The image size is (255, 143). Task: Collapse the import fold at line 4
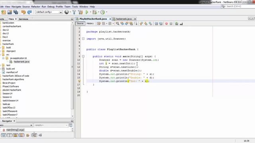[83, 39]
